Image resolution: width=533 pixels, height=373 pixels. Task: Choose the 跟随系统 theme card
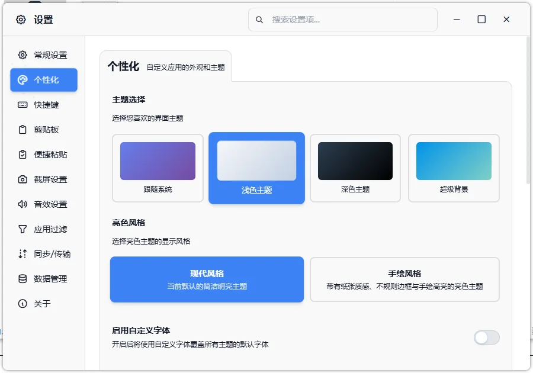coord(158,168)
